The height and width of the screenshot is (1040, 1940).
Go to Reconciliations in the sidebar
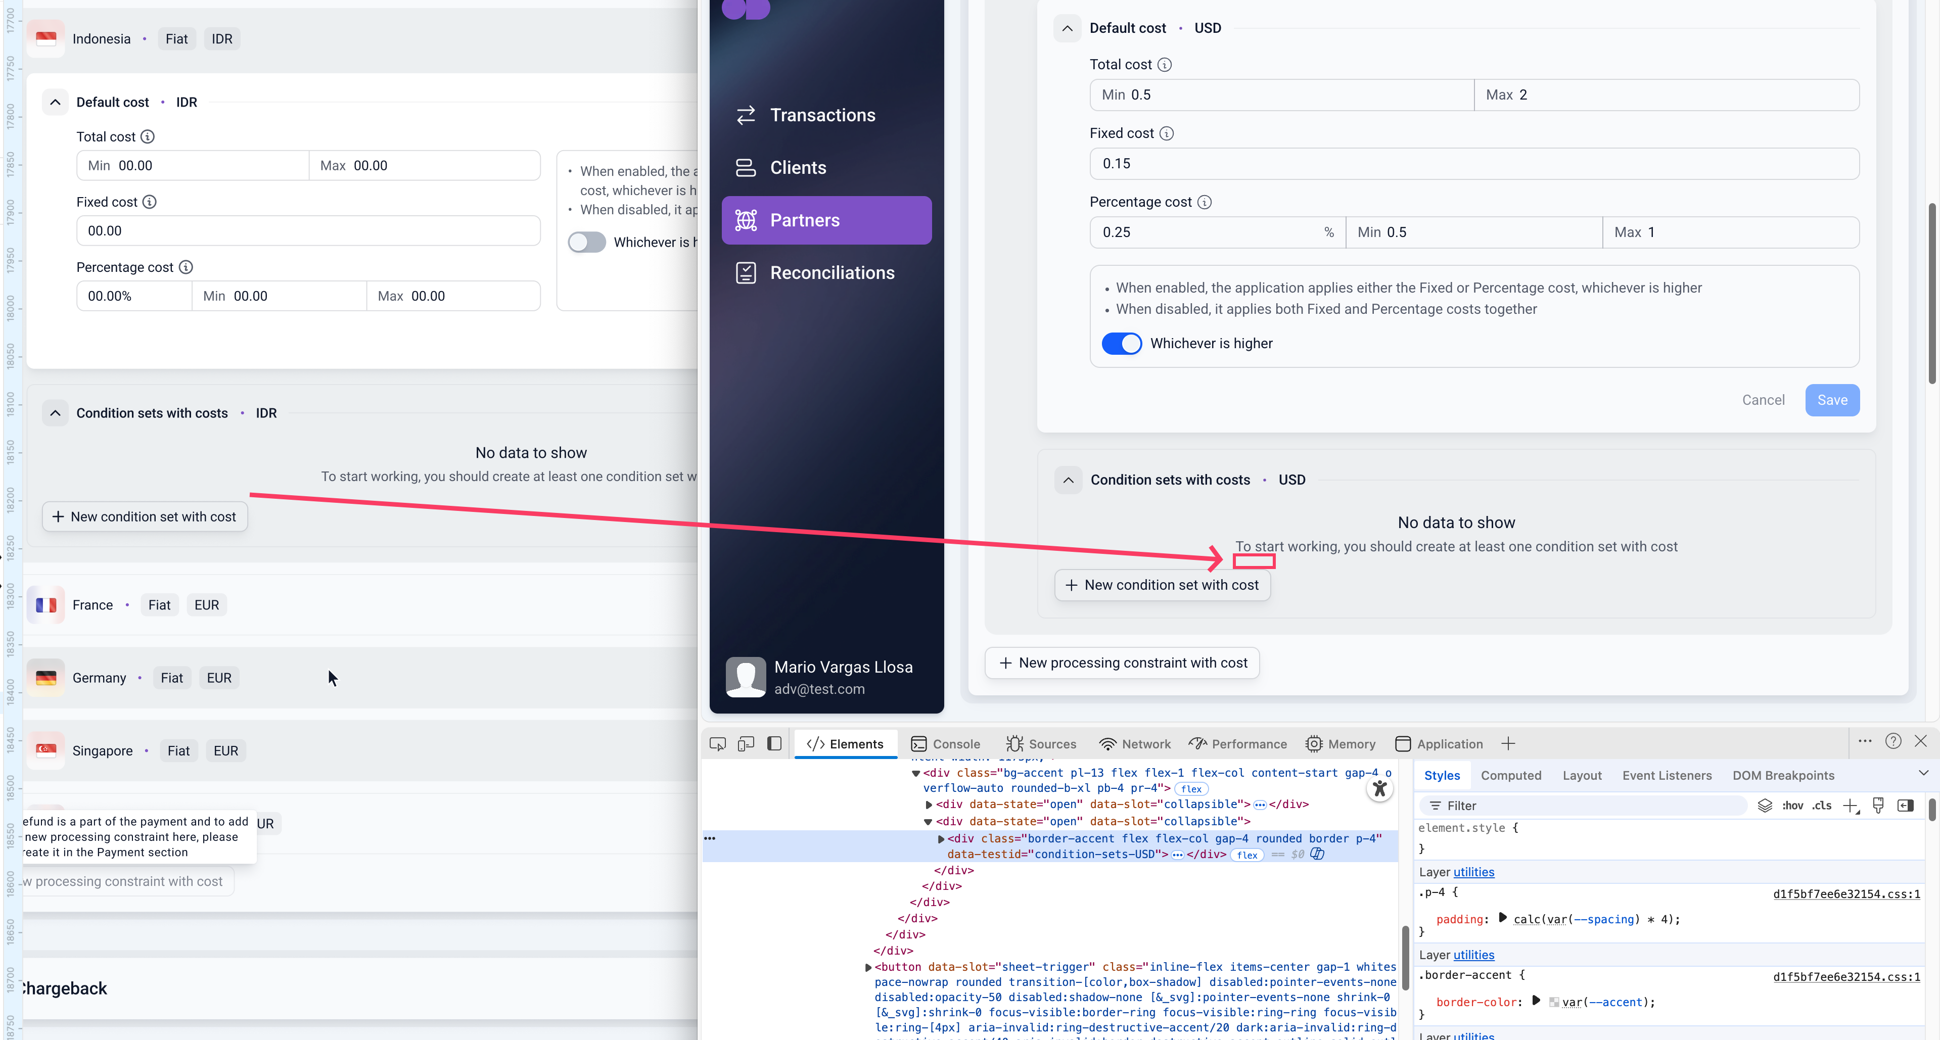coord(826,272)
